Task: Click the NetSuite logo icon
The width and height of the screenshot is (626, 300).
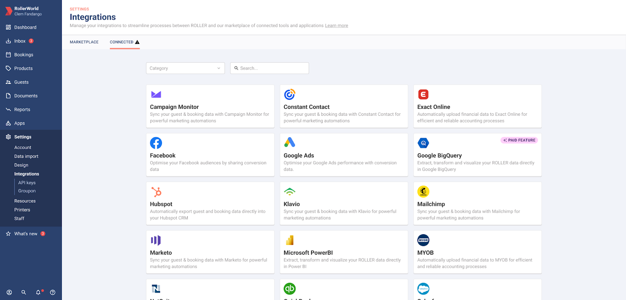Action: pyautogui.click(x=156, y=289)
